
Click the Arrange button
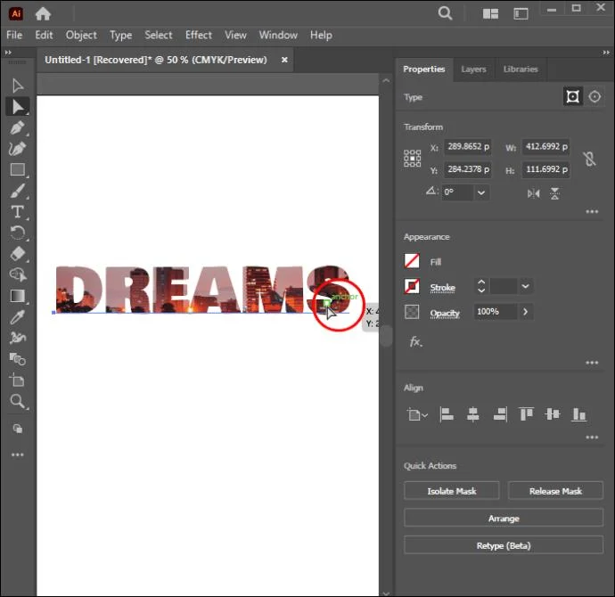504,519
